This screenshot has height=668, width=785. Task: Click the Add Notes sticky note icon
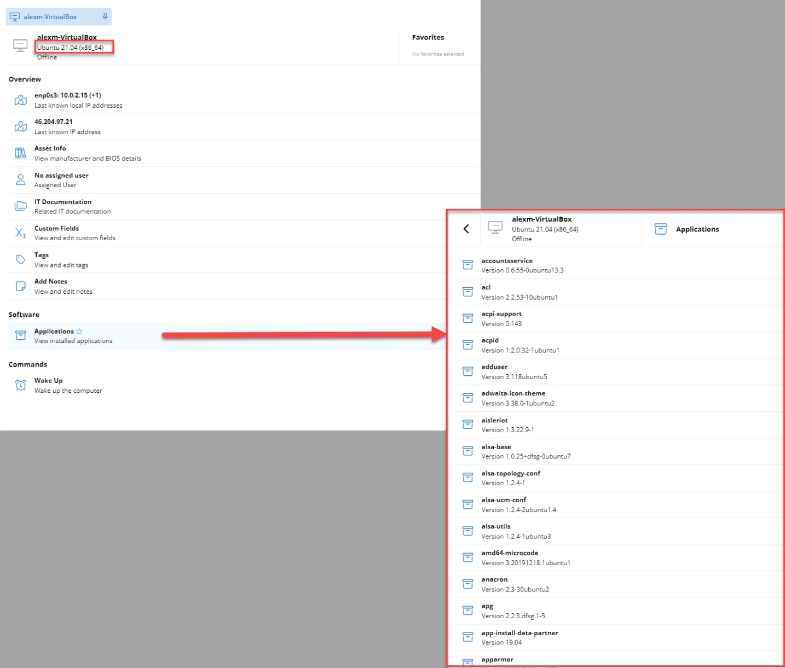coord(21,286)
